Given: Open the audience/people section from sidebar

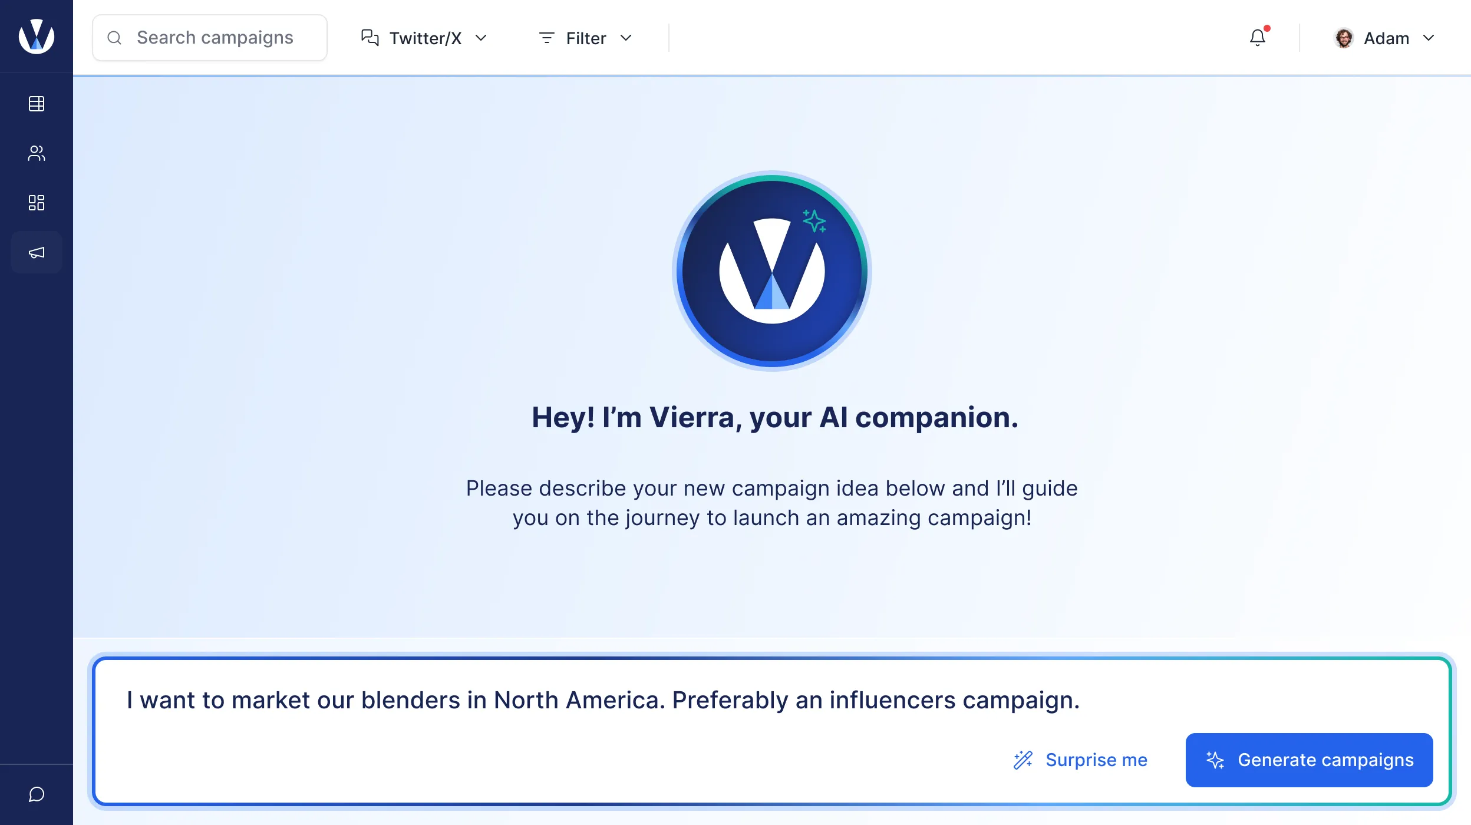Looking at the screenshot, I should [x=36, y=153].
